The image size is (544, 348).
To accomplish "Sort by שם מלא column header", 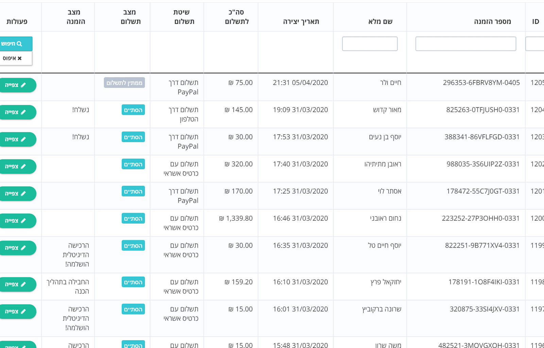I will (380, 21).
